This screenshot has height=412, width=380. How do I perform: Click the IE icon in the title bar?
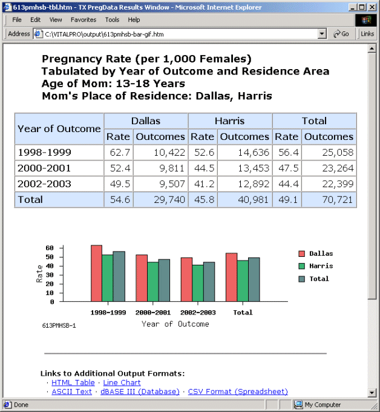point(7,7)
